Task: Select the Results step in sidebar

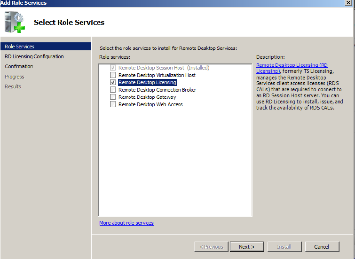Action: pyautogui.click(x=13, y=86)
